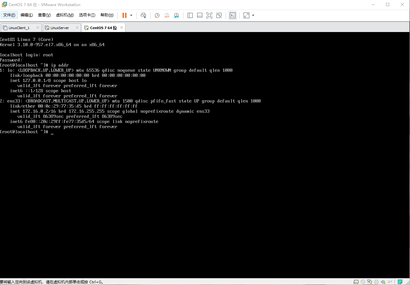Click the VMware Workstation title bar app icon
This screenshot has height=285, width=410.
(4, 4)
